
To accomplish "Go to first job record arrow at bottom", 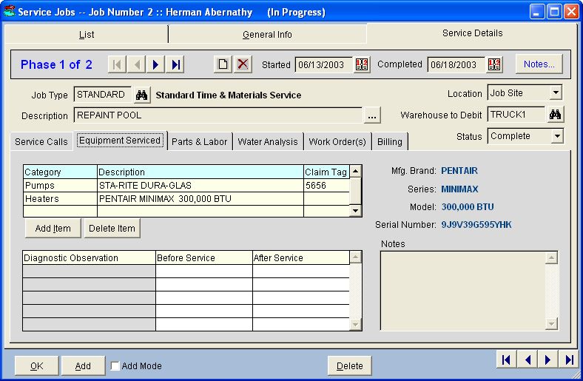I will tap(506, 360).
